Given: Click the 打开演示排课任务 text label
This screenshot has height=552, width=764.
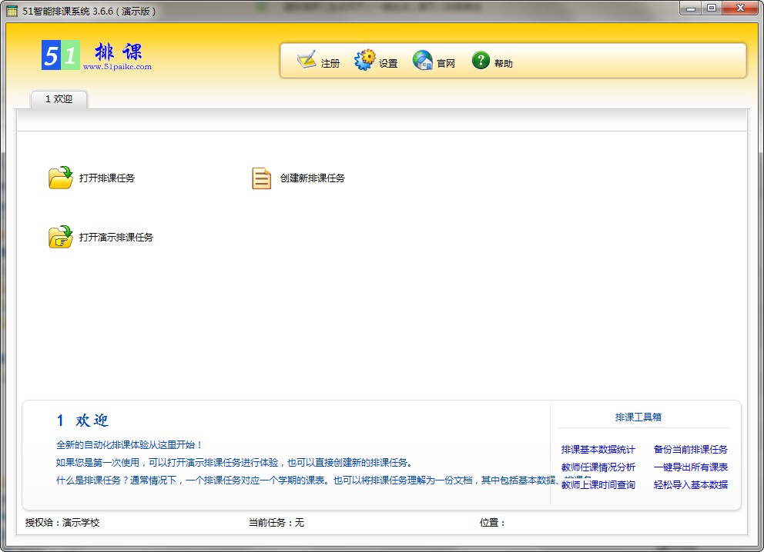Looking at the screenshot, I should click(x=116, y=238).
